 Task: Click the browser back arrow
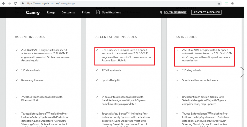tap(4, 3)
